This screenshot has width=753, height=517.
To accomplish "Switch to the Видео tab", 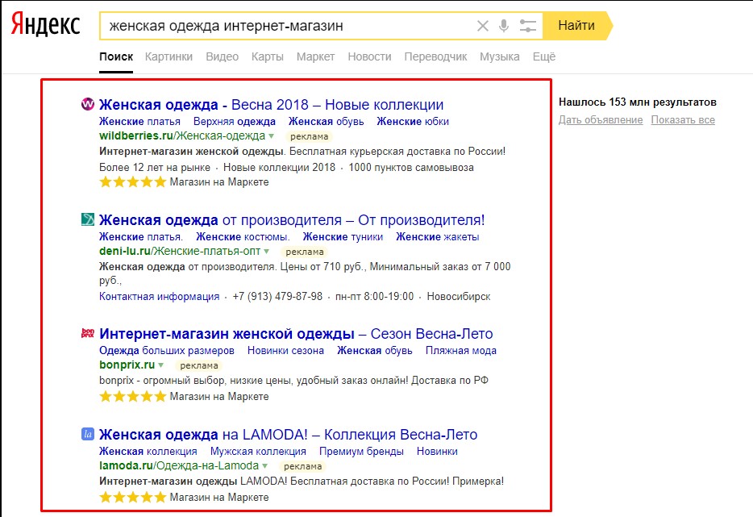I will pos(222,56).
